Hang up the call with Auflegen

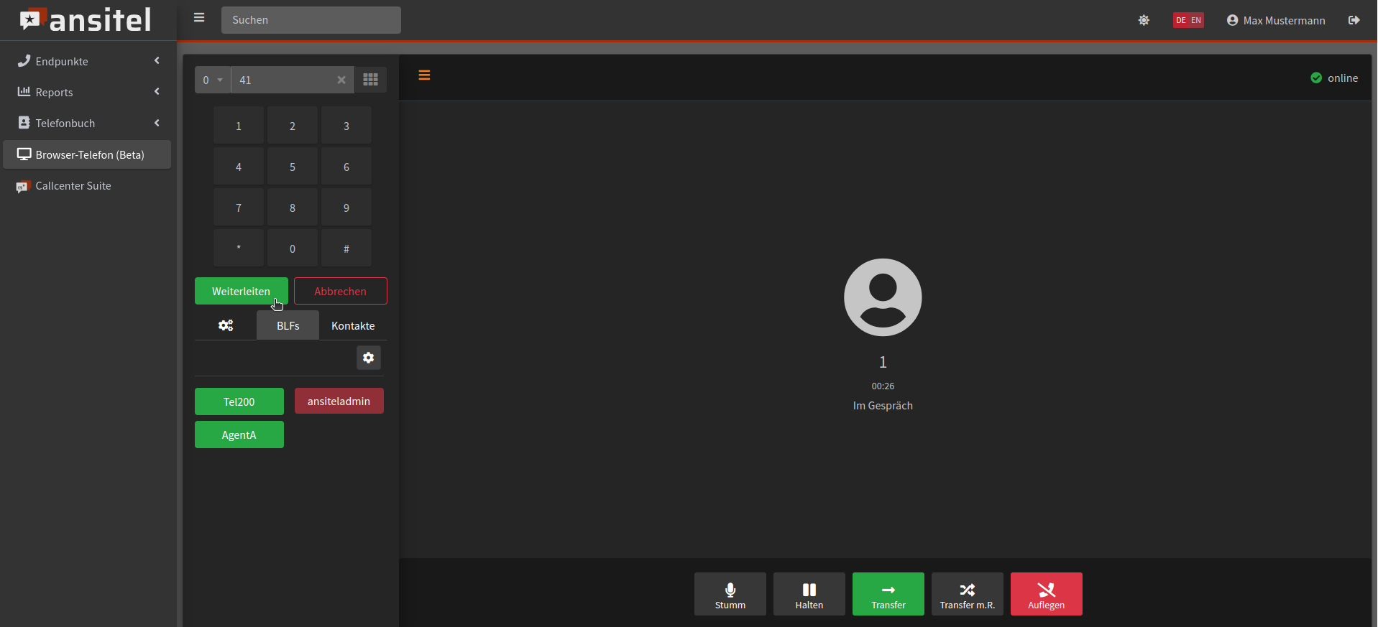(1046, 594)
